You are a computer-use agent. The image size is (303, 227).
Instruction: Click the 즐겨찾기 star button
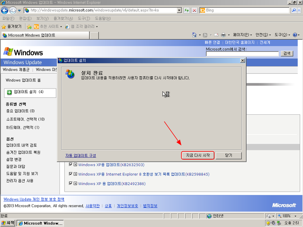coord(11,26)
